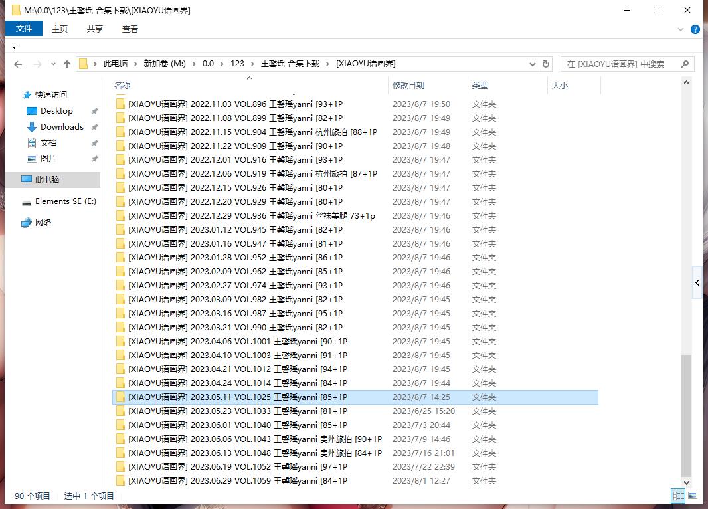The height and width of the screenshot is (509, 708).
Task: Open the Help question mark icon
Action: pyautogui.click(x=695, y=29)
